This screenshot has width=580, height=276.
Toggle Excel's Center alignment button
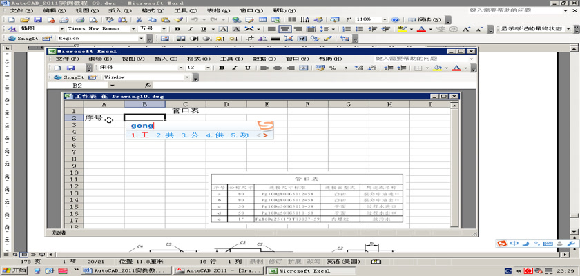(277, 68)
